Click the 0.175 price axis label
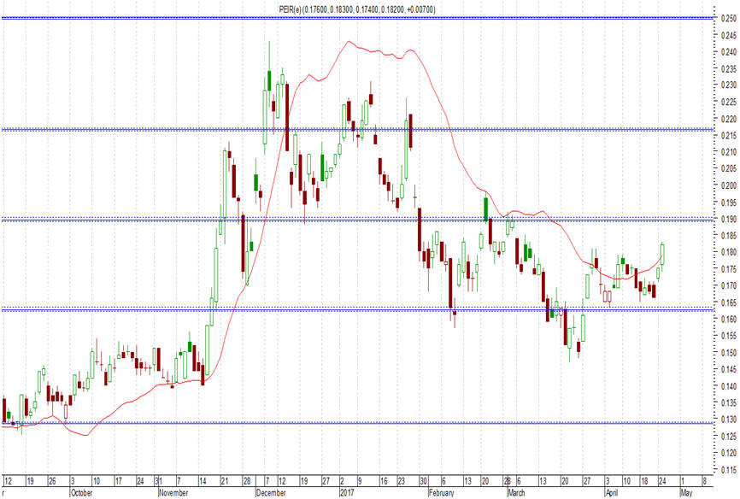The image size is (740, 499). pyautogui.click(x=729, y=269)
